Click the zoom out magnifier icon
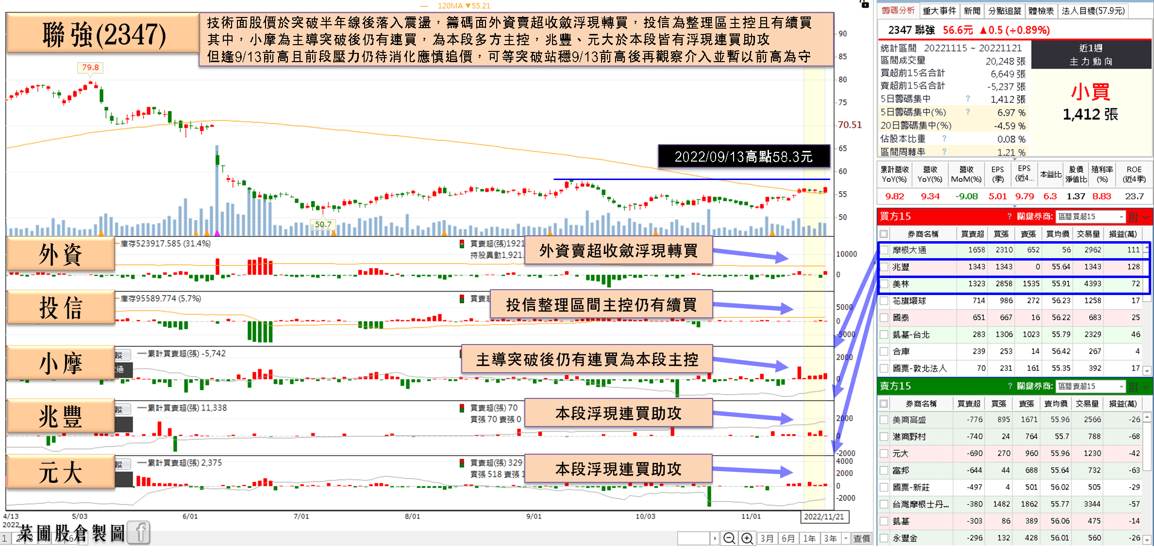This screenshot has height=559, width=1154. (x=729, y=538)
